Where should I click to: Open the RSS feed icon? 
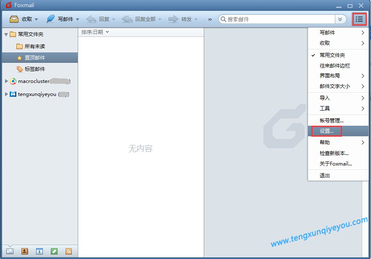(68, 251)
